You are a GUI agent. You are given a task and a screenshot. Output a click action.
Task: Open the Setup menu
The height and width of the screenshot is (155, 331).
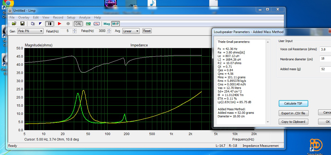click(71, 17)
